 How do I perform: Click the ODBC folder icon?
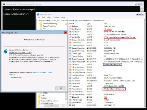39,96
